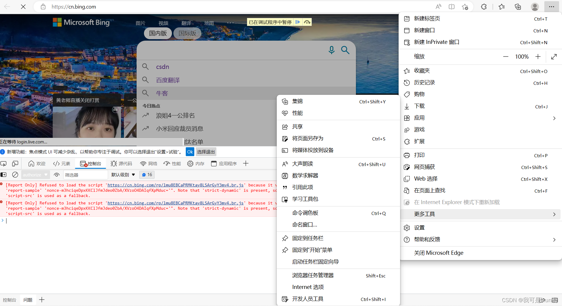
Task: Add page to favorites star icon
Action: pyautogui.click(x=465, y=6)
